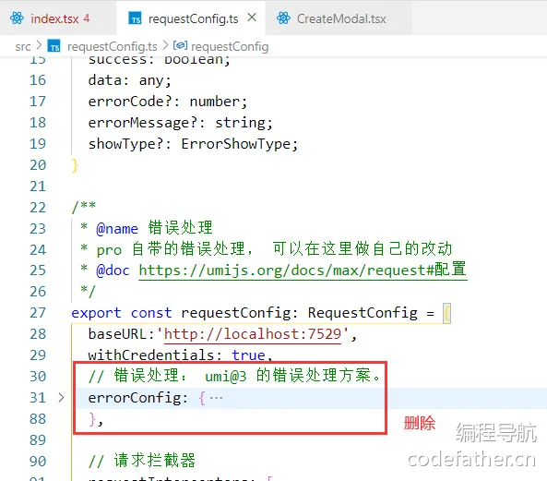
Task: Click line number 27 in gutter
Action: click(38, 313)
